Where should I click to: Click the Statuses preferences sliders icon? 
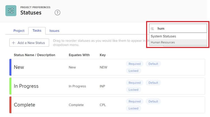point(11,10)
